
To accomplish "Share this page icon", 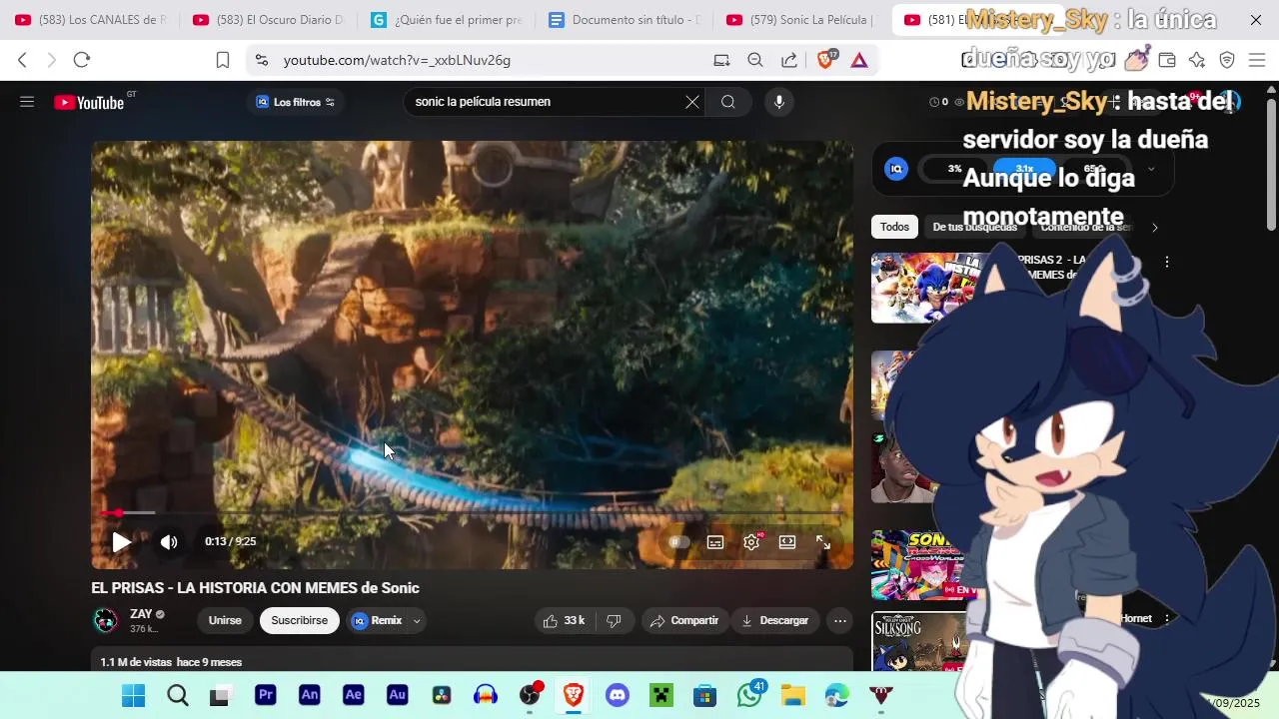I will coord(789,60).
